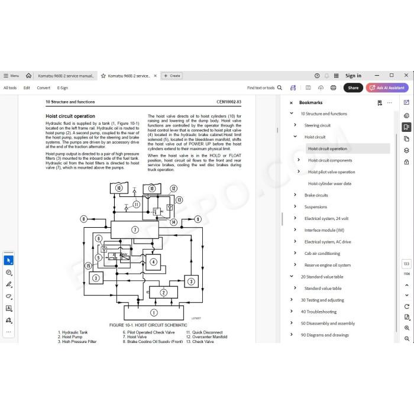The height and width of the screenshot is (414, 414).
Task: Choose the fill and sign stamp tool
Action: (x=9, y=321)
